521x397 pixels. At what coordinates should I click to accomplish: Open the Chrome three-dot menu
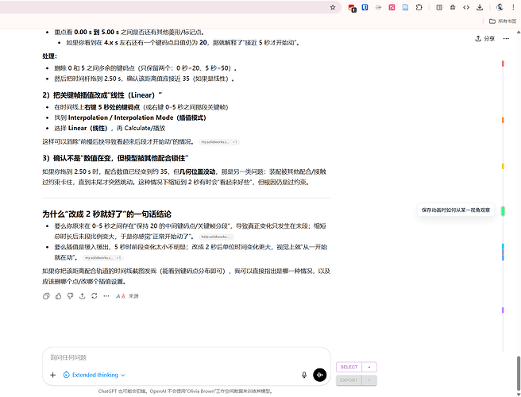(x=513, y=7)
